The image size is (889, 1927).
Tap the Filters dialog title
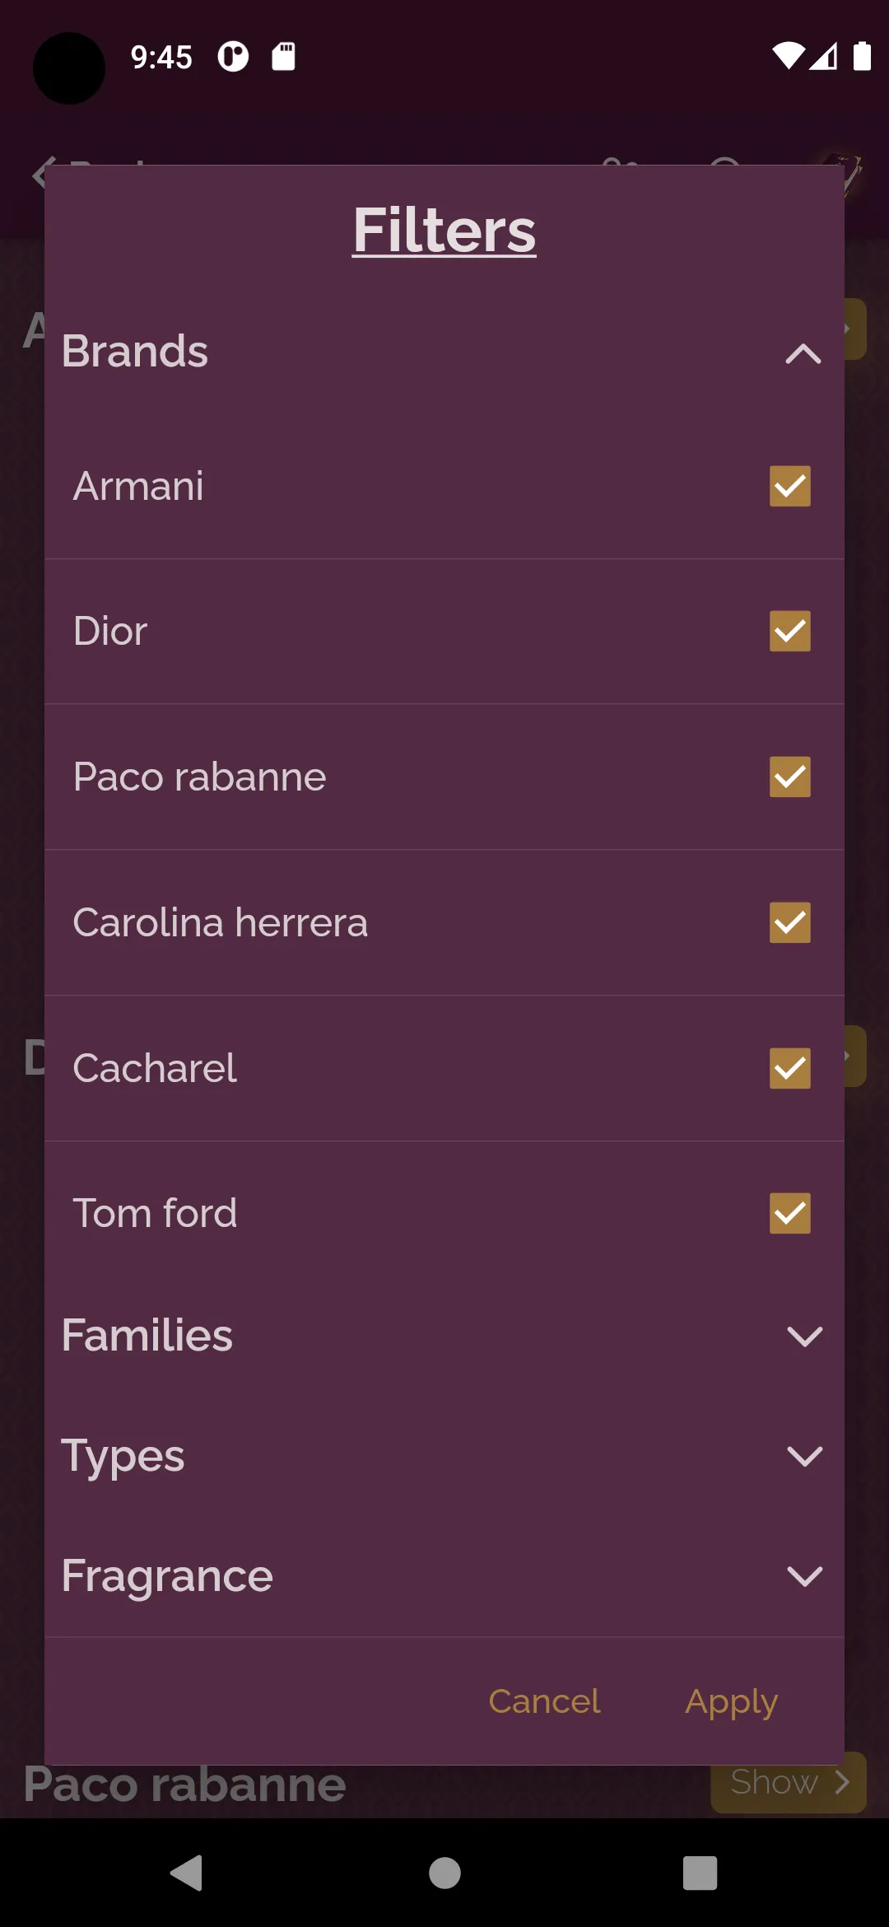[444, 230]
